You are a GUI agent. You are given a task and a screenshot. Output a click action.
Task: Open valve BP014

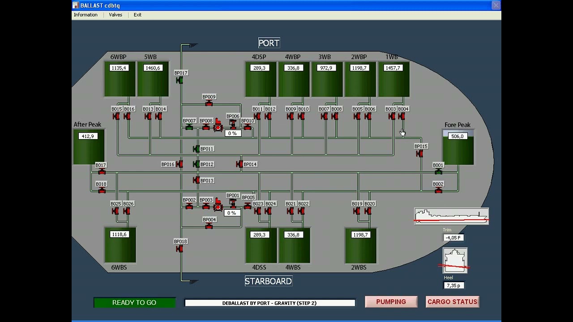239,164
